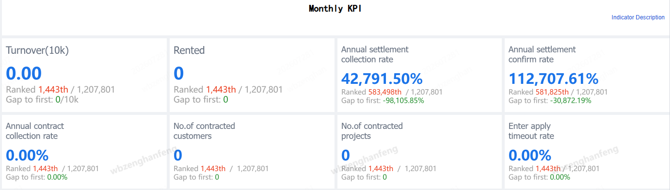Click Rented card's Gap to first line
The width and height of the screenshot is (670, 190).
pyautogui.click(x=201, y=100)
